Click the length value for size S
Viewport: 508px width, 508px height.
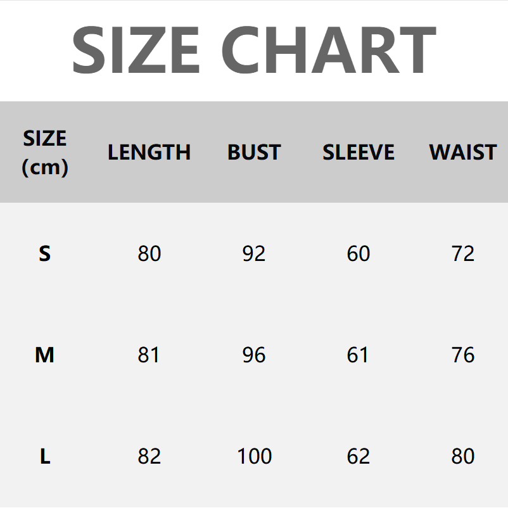pyautogui.click(x=149, y=254)
